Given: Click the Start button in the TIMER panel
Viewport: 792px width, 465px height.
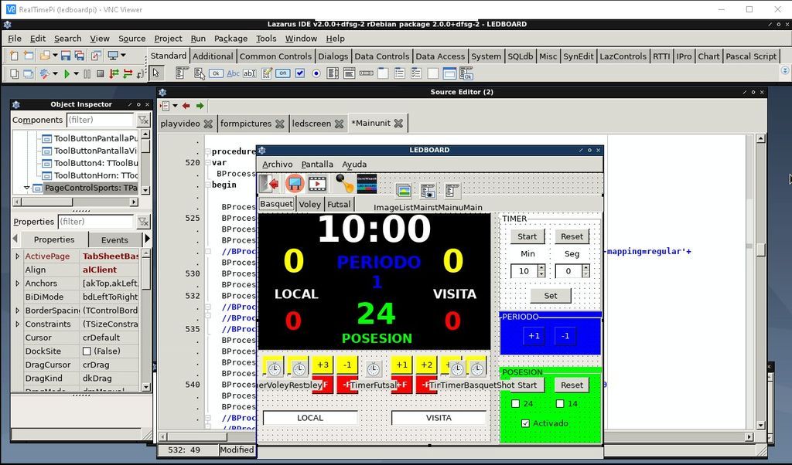Looking at the screenshot, I should [527, 236].
